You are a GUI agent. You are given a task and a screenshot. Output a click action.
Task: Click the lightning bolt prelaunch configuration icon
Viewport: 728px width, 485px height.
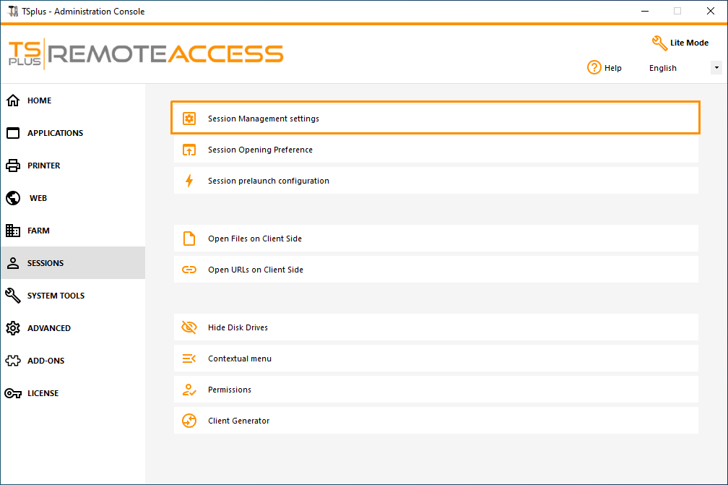pos(188,180)
